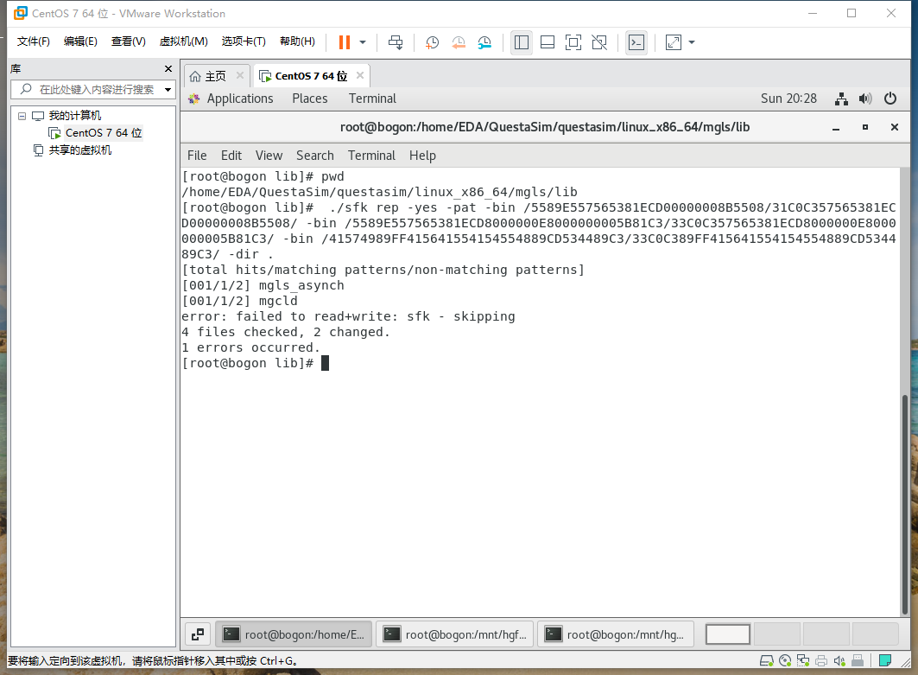Open the Terminal menu in terminal window
918x675 pixels.
371,156
